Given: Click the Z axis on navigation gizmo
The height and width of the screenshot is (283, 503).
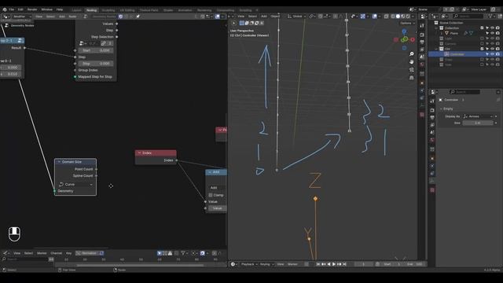Looking at the screenshot, I should click(x=404, y=31).
